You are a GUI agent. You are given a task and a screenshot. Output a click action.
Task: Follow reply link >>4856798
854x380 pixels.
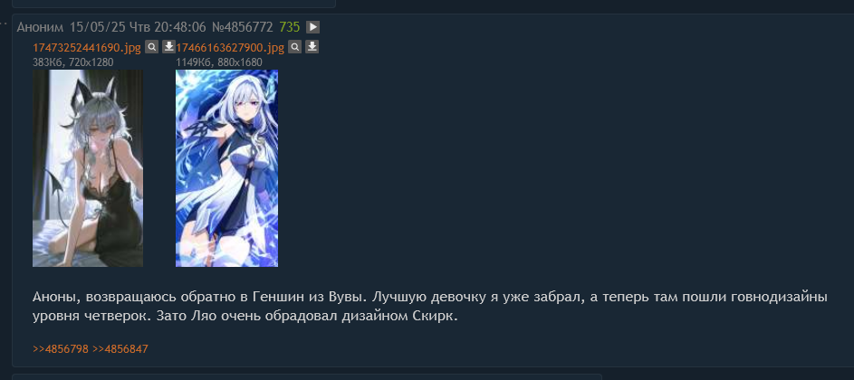pyautogui.click(x=61, y=348)
